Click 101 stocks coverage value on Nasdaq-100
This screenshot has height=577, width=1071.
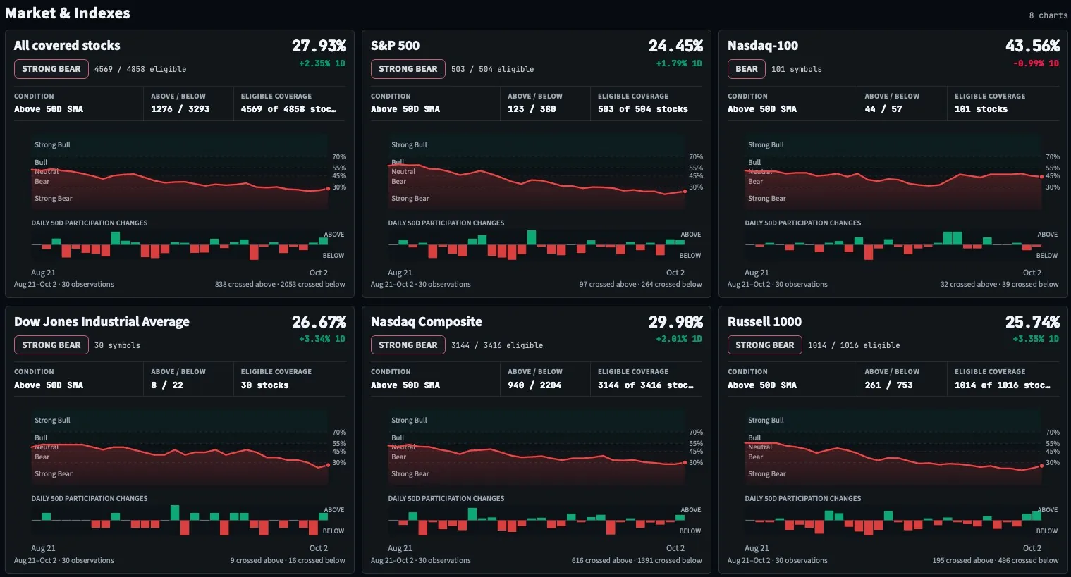pyautogui.click(x=981, y=109)
